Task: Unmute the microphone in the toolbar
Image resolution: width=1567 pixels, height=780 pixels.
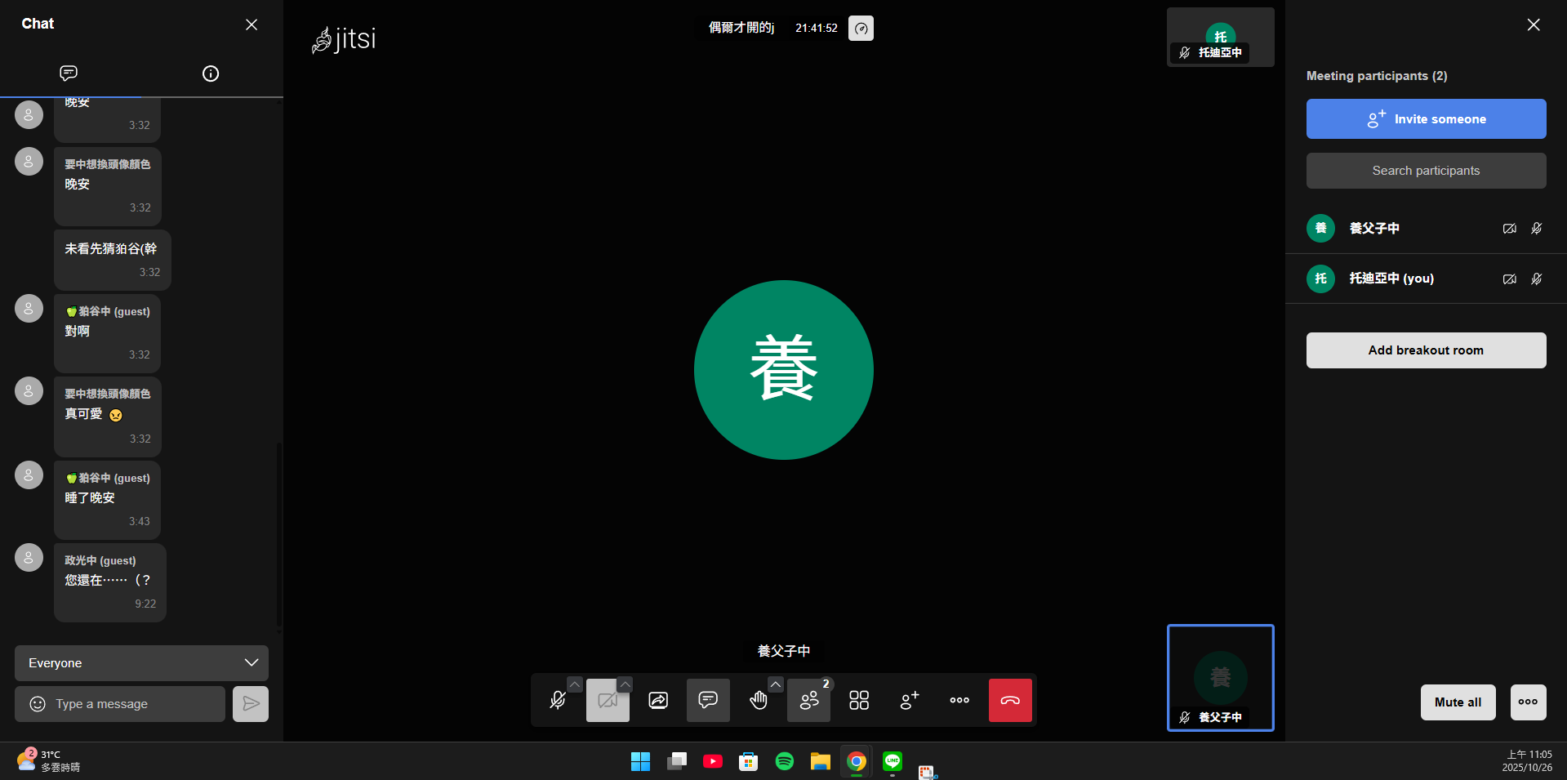Action: 558,701
